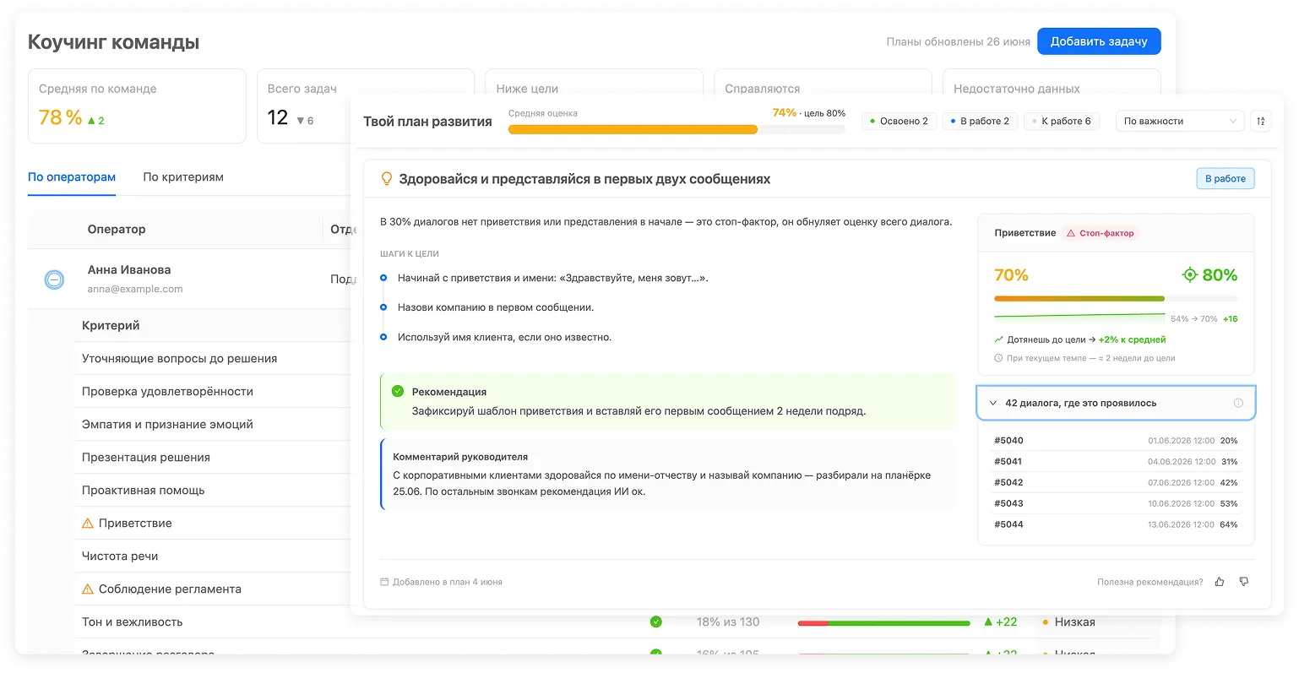The image size is (1299, 673).
Task: Click the target icon near 80% goal
Action: (x=1189, y=275)
